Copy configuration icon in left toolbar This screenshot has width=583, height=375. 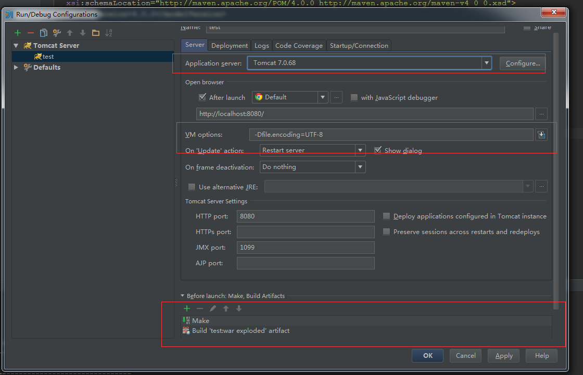44,33
